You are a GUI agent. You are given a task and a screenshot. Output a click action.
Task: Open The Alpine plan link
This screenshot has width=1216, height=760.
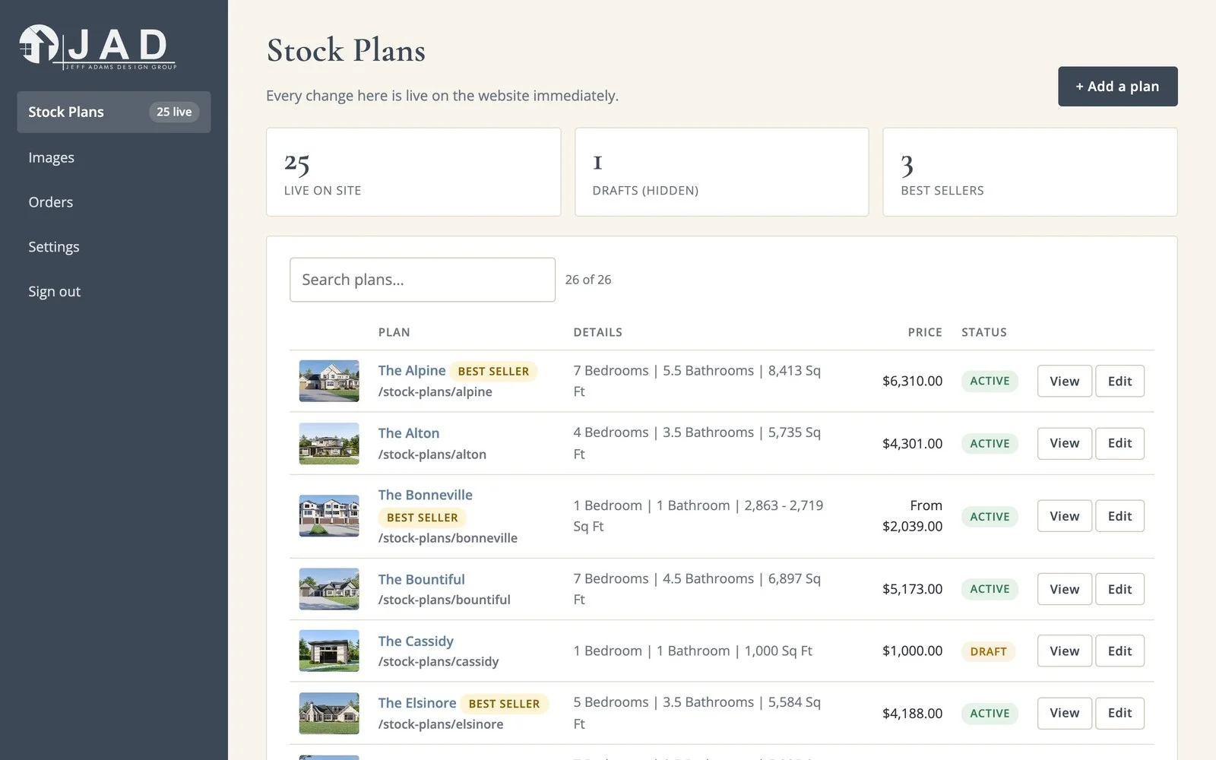[412, 370]
